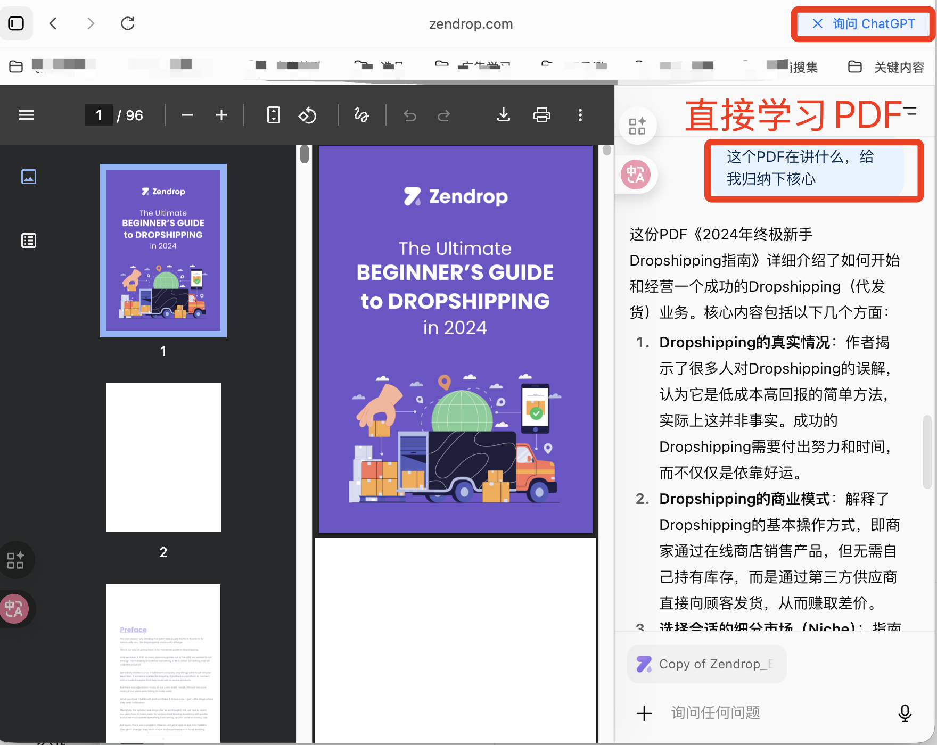
Task: Click the microphone voice input icon
Action: [x=905, y=713]
